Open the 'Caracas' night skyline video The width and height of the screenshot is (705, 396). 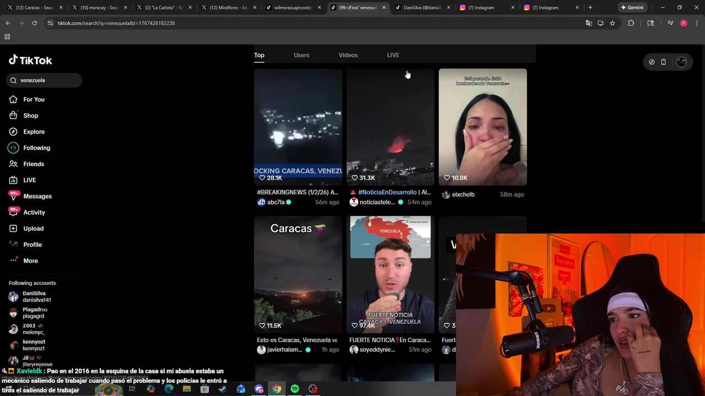[298, 274]
